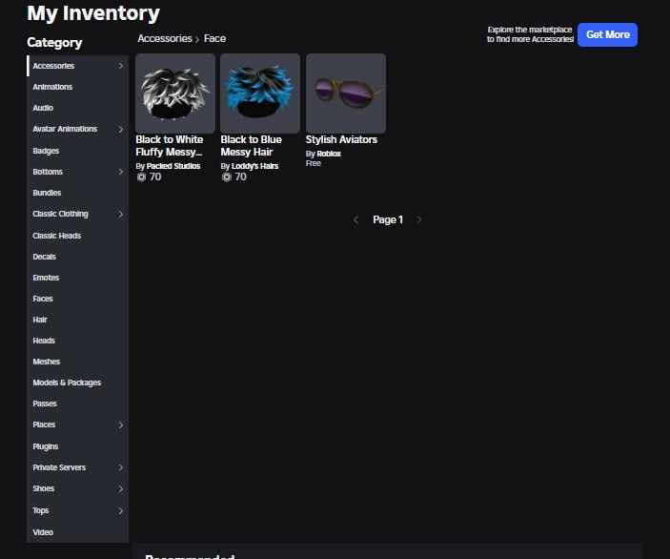
Task: Select the Emotes category
Action: (46, 278)
